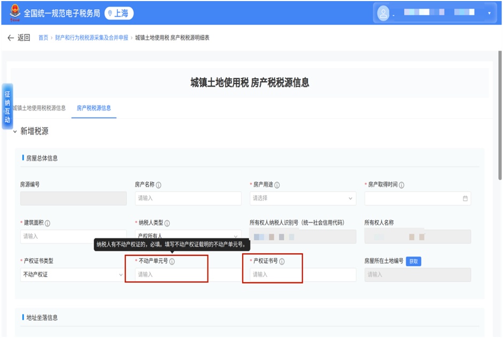Open the 产权证书类型 dropdown

72,275
